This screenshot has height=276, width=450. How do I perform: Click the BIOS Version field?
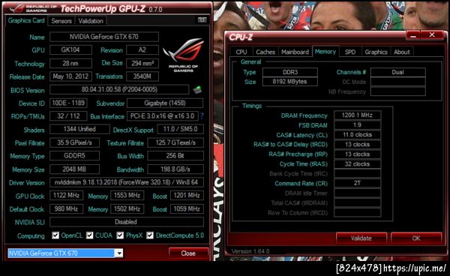119,89
